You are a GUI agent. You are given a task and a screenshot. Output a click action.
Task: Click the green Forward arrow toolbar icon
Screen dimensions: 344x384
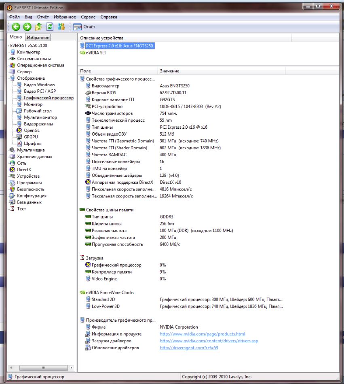tap(27, 27)
